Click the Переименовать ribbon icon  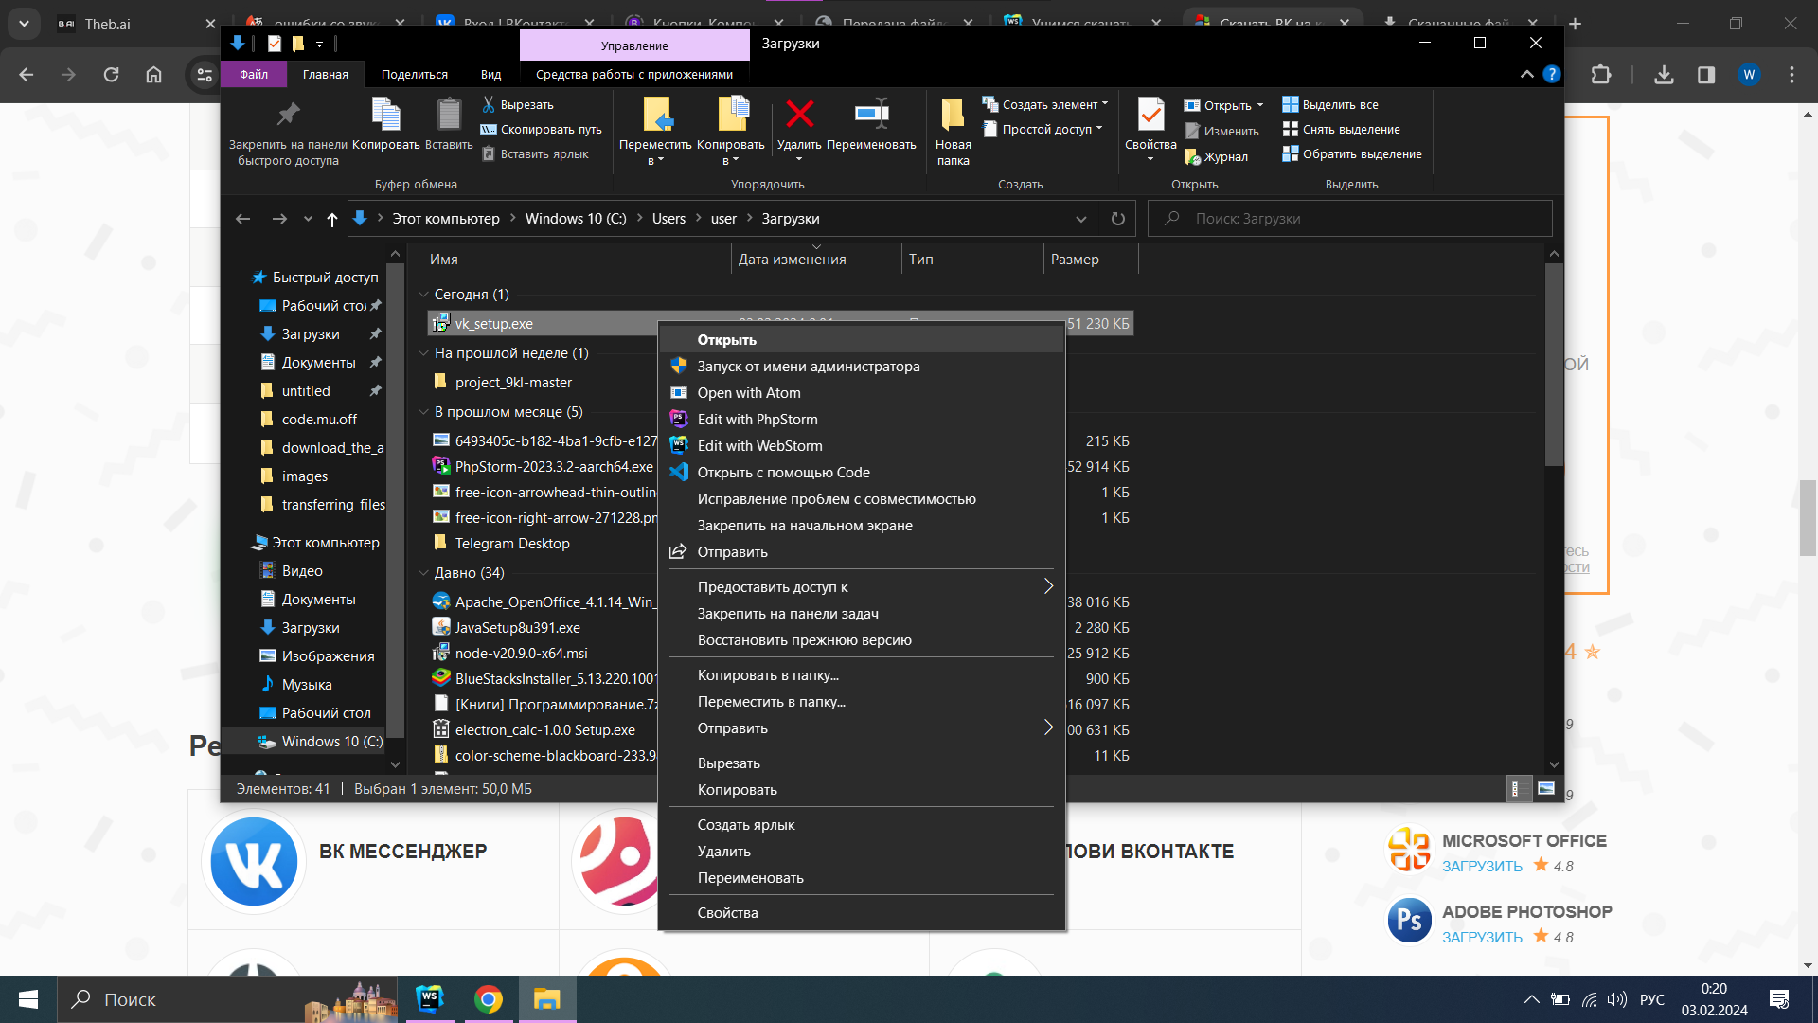coord(871,114)
